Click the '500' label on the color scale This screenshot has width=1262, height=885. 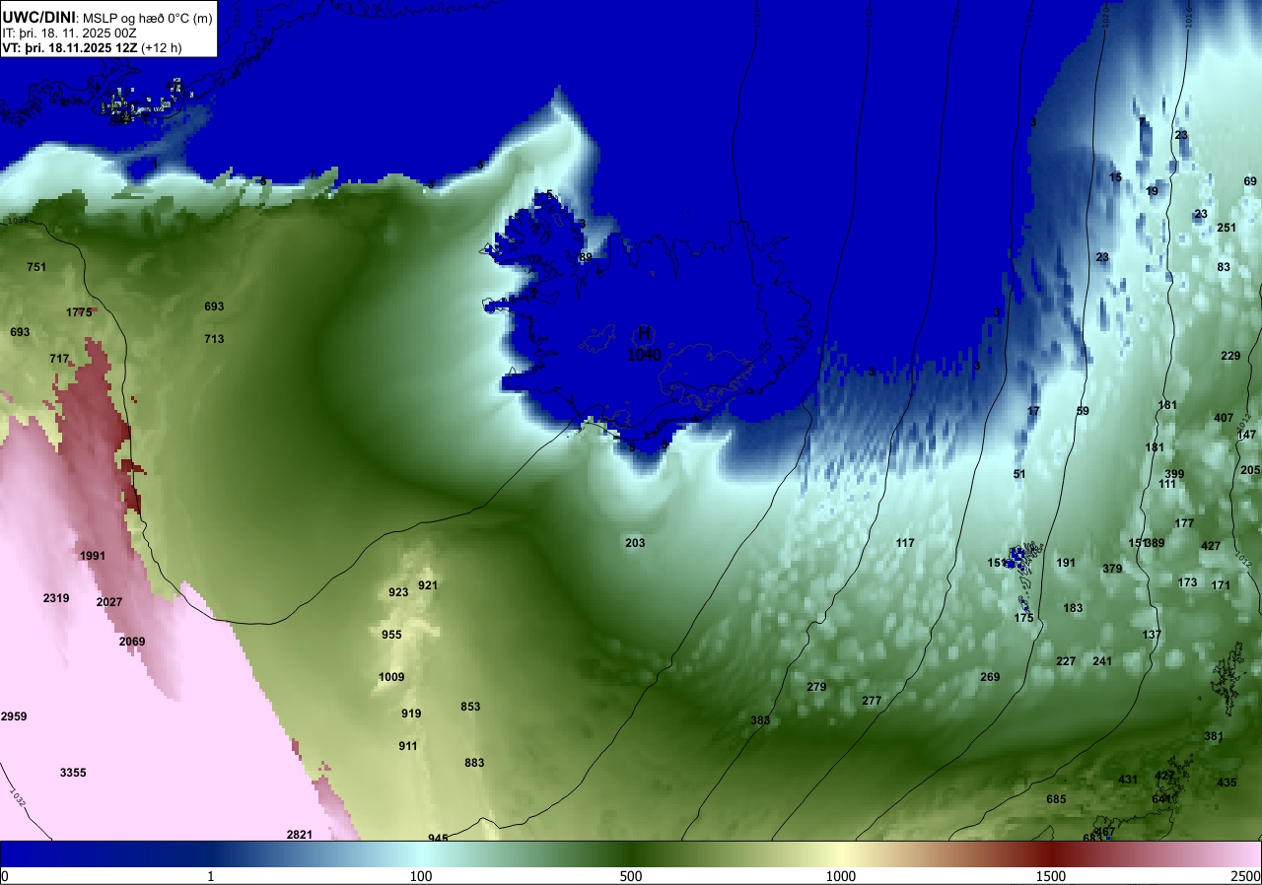coord(631,877)
